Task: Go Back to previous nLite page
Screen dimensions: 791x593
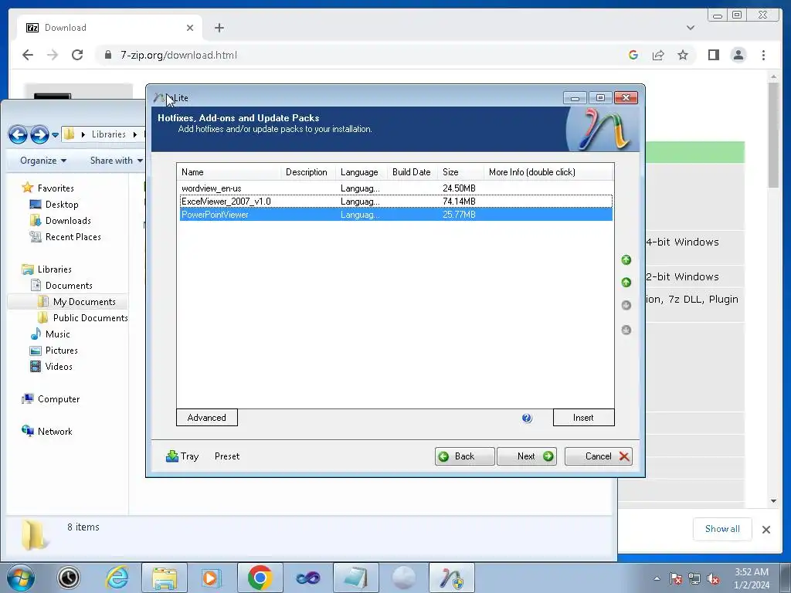Action: [x=464, y=456]
